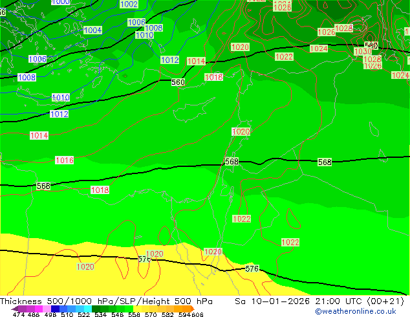Click the darkest green legend swatch
The width and height of the screenshot is (410, 317).
click(x=96, y=309)
